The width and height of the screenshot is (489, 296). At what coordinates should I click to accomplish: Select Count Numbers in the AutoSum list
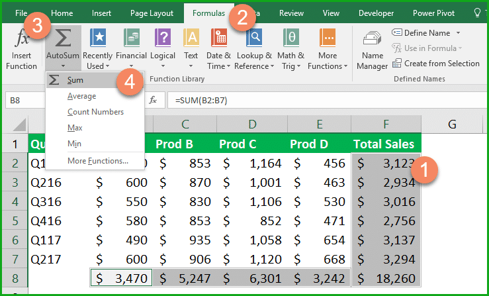[x=95, y=112]
